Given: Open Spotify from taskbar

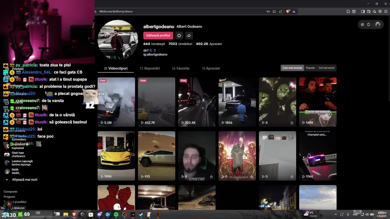Looking at the screenshot, I should (x=116, y=214).
